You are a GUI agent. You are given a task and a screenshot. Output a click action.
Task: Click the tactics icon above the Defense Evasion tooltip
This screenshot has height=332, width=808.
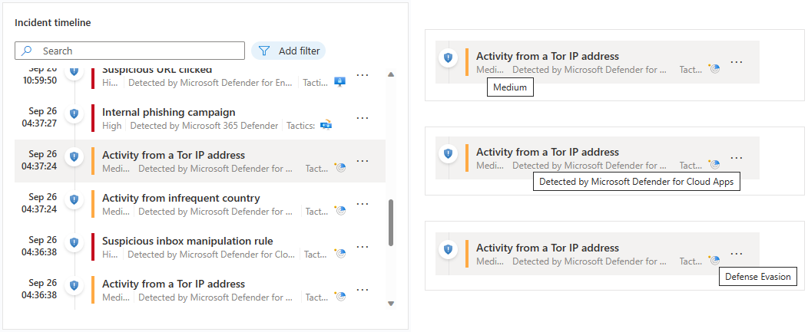point(714,260)
